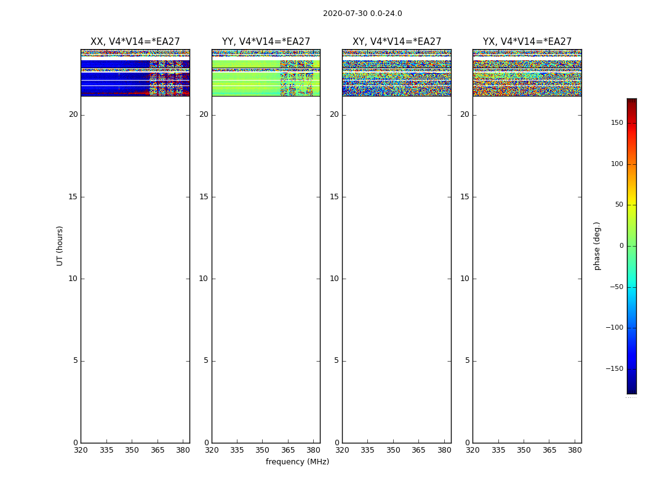This screenshot has height=492, width=646.
Task: Click the colorbar tick label 0
Action: (621, 246)
